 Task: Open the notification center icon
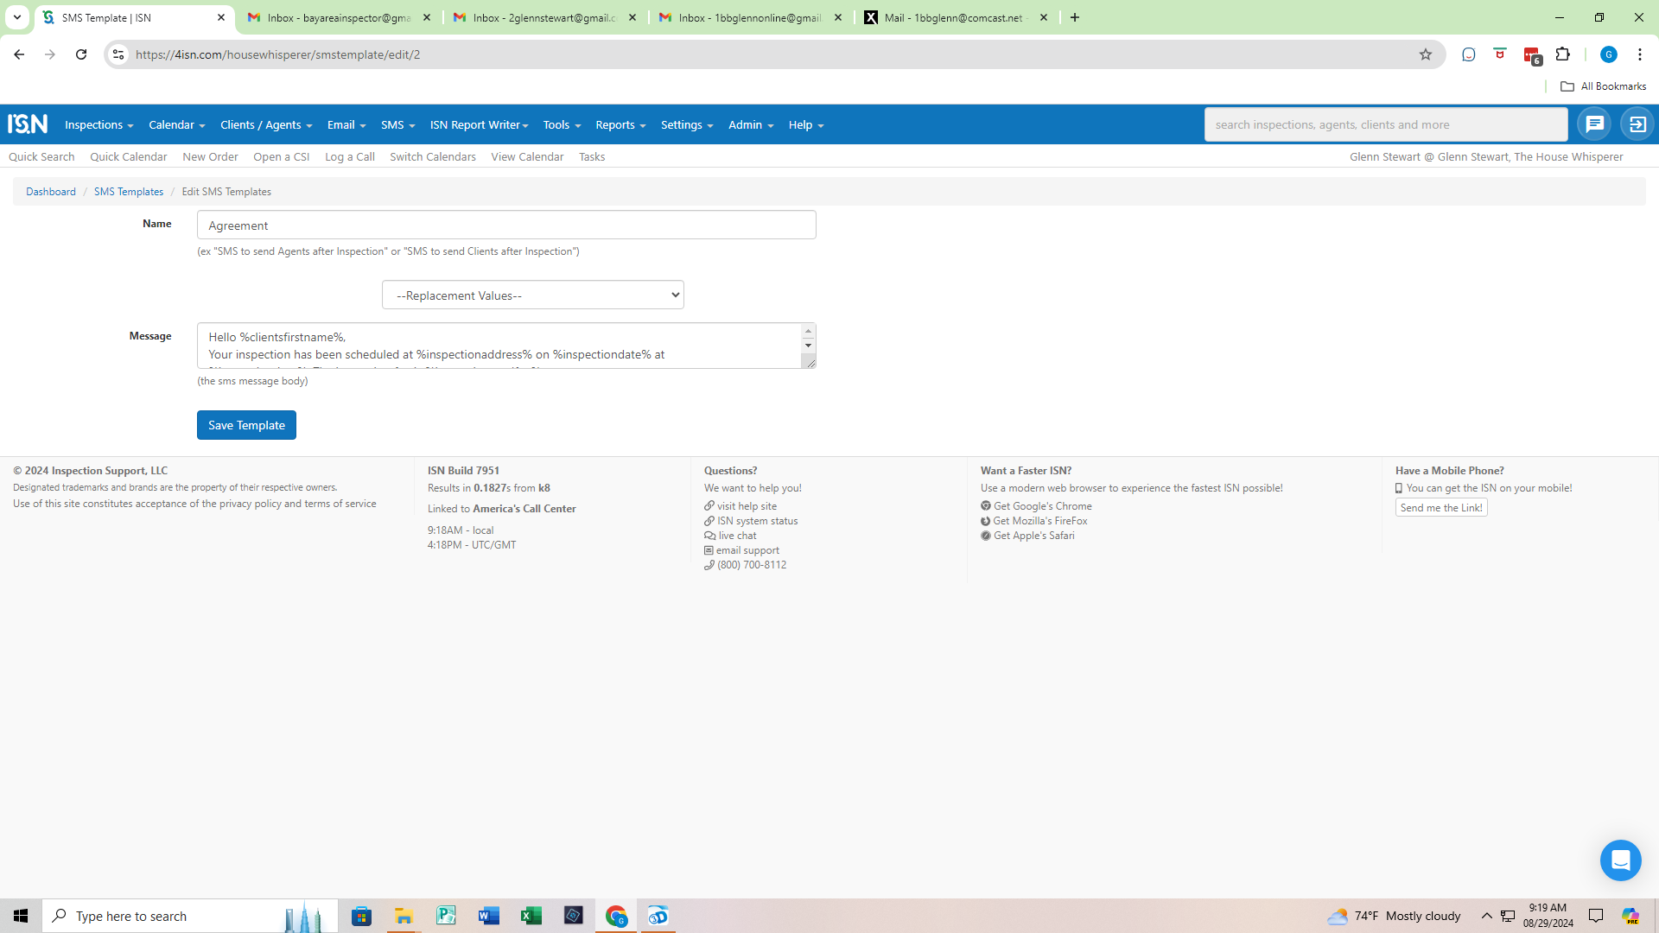1596,916
